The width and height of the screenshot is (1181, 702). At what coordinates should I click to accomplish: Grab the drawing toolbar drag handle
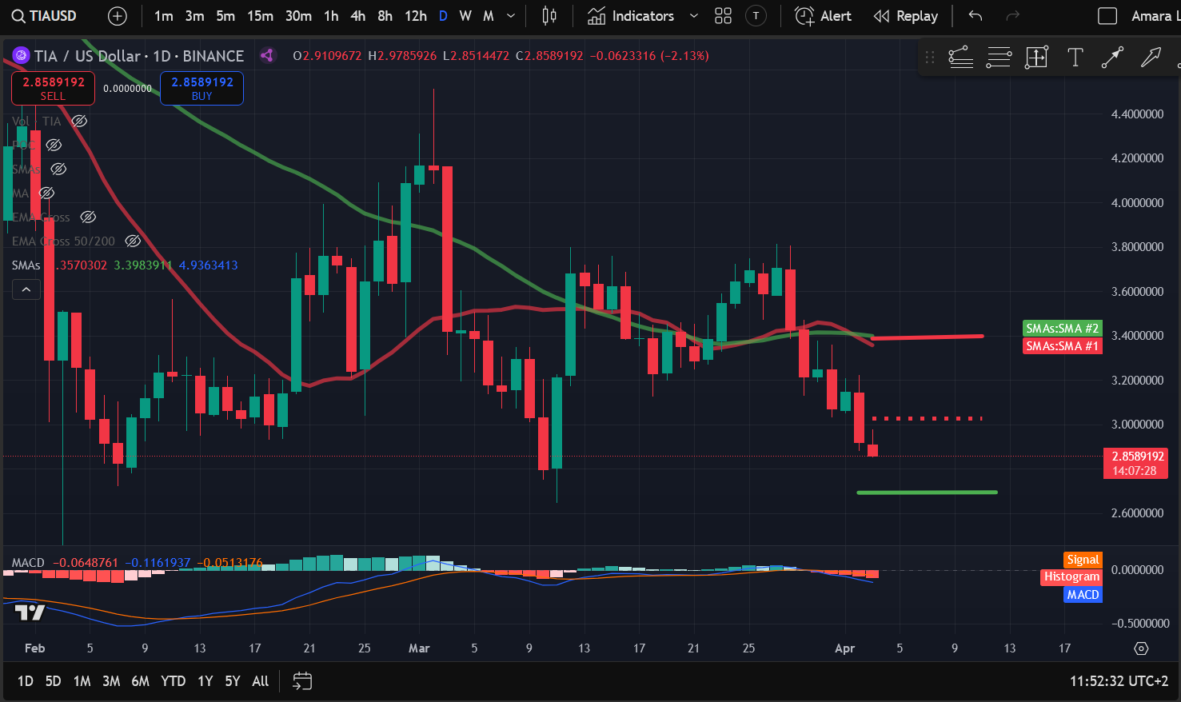(x=929, y=57)
